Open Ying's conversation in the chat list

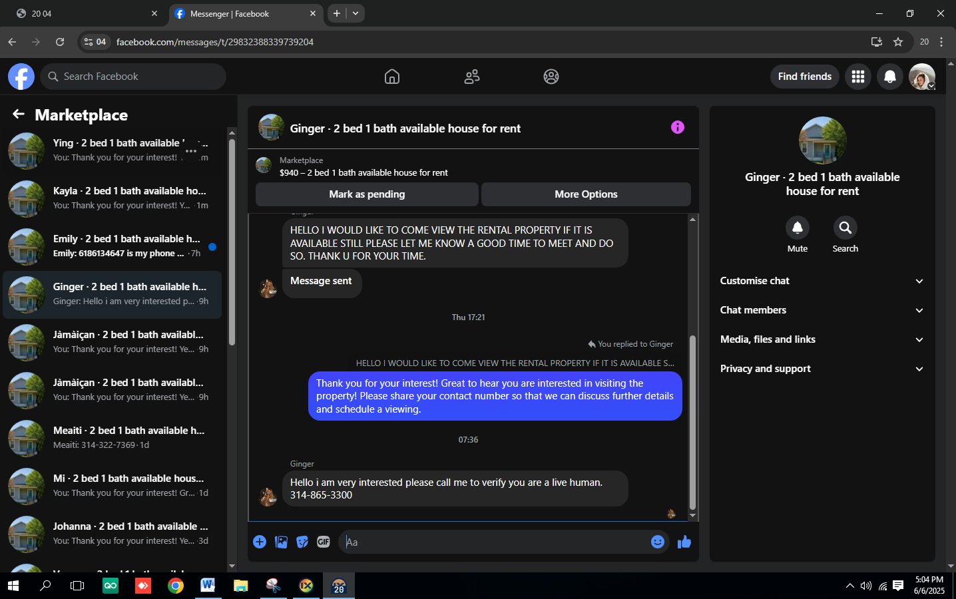point(112,150)
